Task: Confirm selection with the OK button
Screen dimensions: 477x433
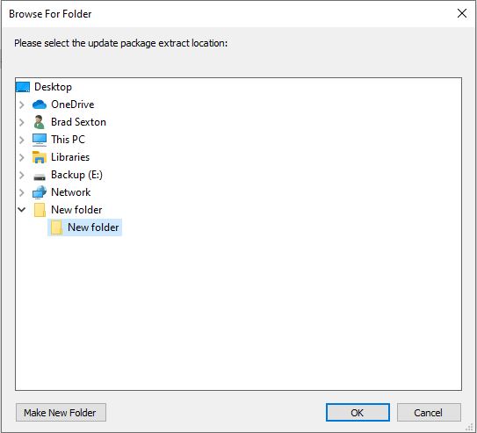Action: click(x=358, y=412)
